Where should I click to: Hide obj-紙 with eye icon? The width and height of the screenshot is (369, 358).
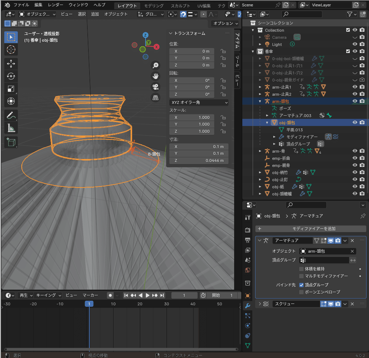tap(355, 186)
